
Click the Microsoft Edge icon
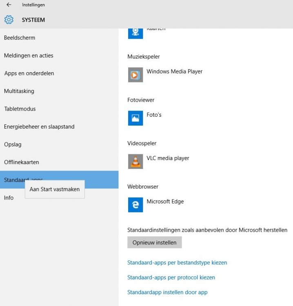(135, 204)
